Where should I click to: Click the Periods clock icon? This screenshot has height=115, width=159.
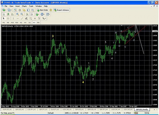tap(42, 14)
